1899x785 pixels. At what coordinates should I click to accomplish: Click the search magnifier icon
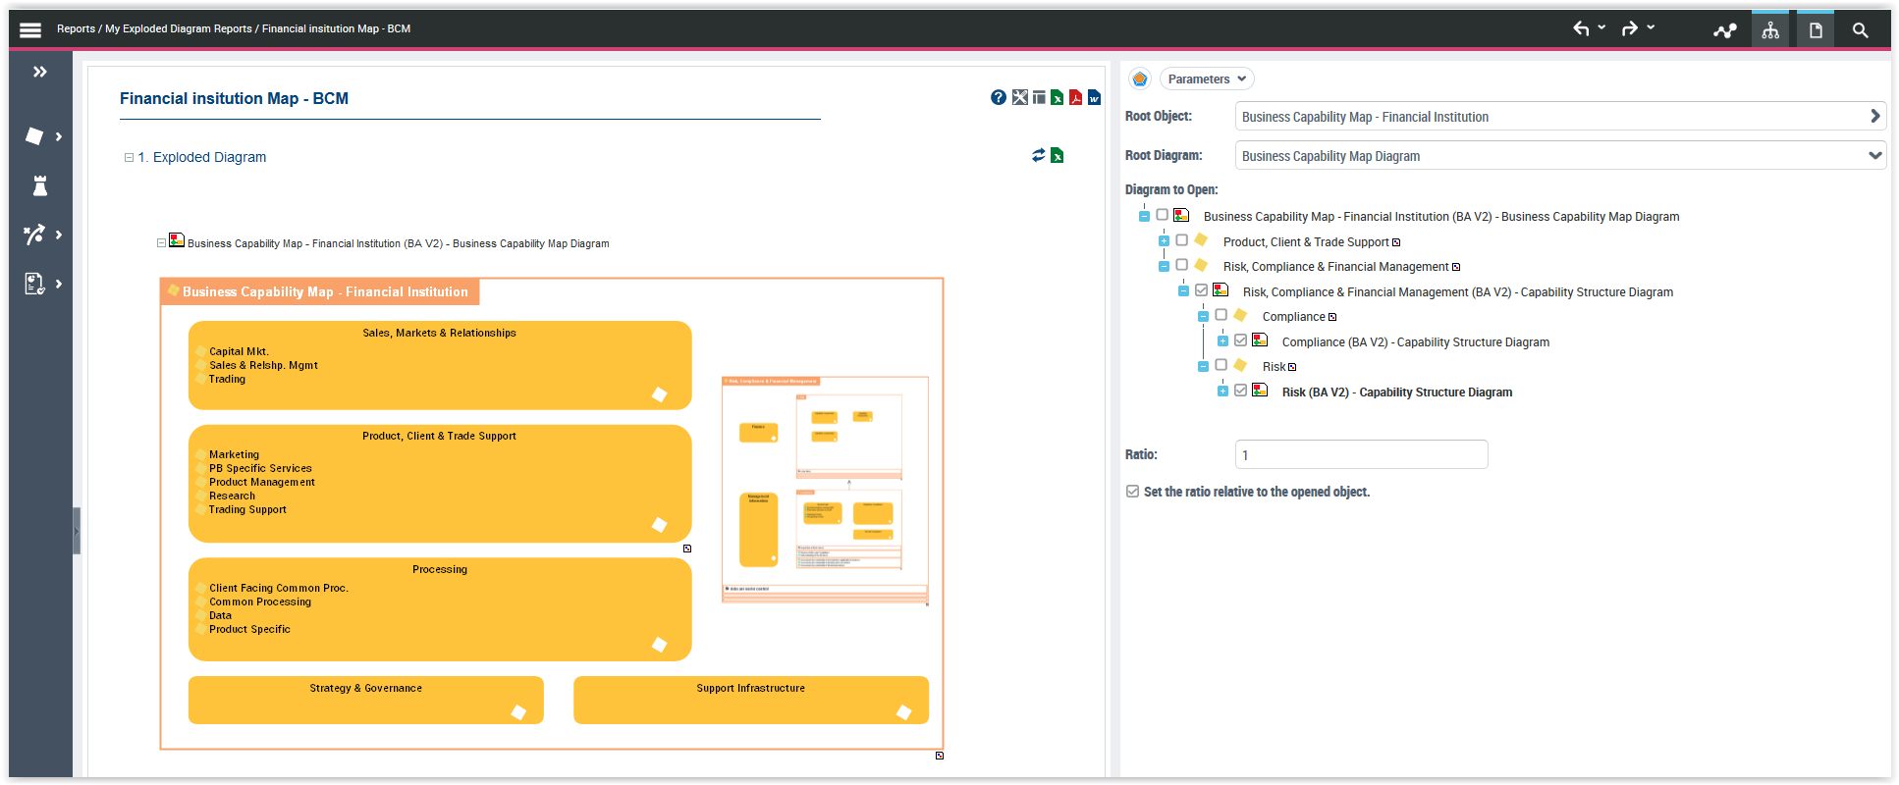point(1860,30)
